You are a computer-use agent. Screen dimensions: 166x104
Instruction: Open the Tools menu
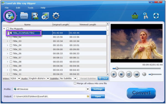[x=30, y=8]
